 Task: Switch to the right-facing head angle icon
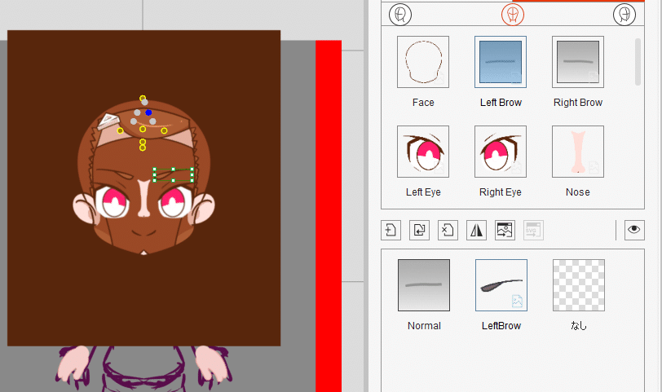coord(624,15)
